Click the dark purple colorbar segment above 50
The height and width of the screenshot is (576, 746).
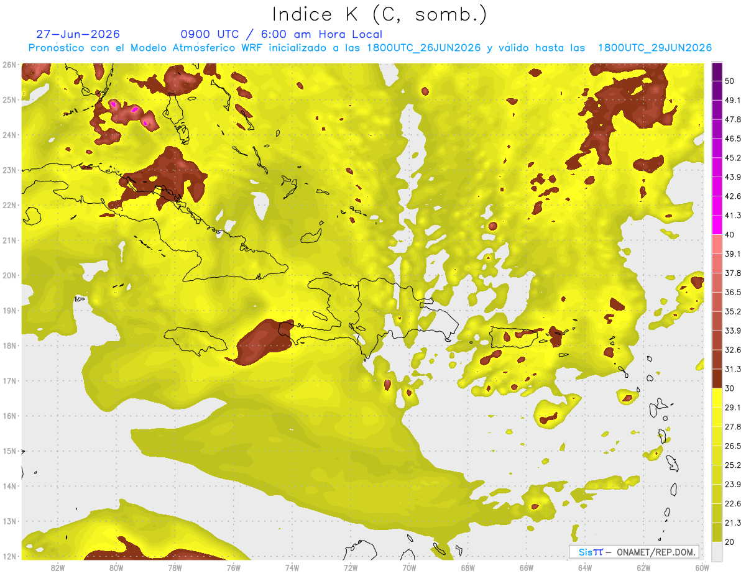(x=717, y=71)
